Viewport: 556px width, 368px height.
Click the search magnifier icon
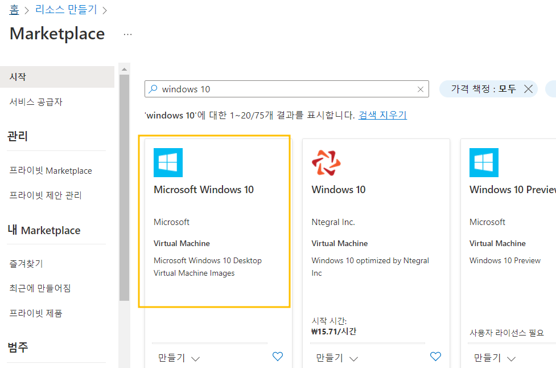[x=153, y=89]
